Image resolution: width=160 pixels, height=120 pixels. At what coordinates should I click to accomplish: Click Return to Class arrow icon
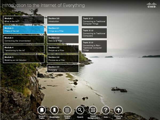tap(118, 110)
